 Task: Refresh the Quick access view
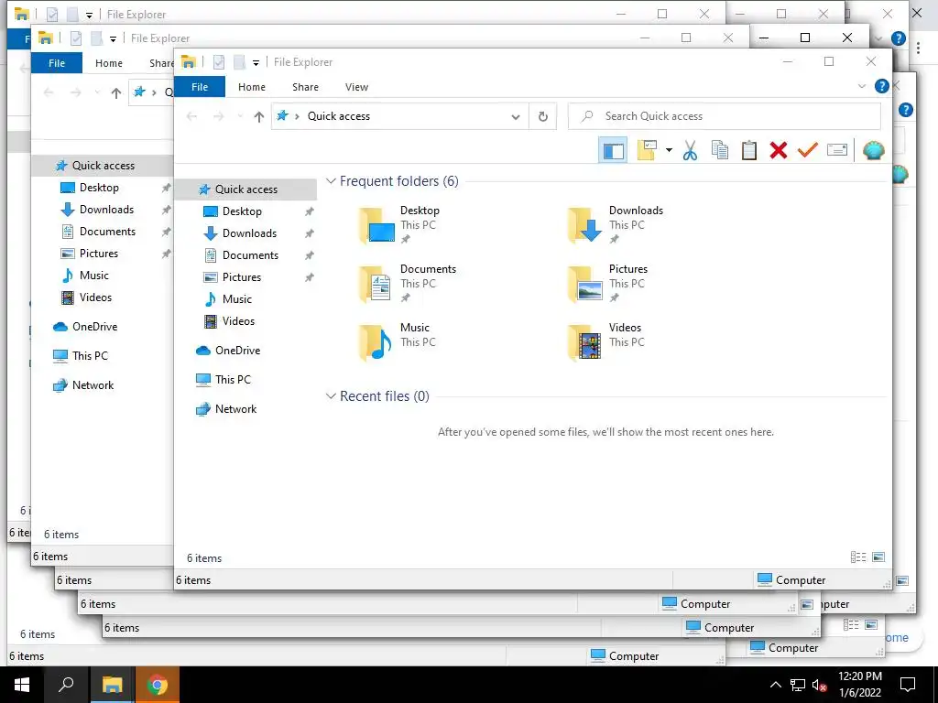(x=543, y=116)
